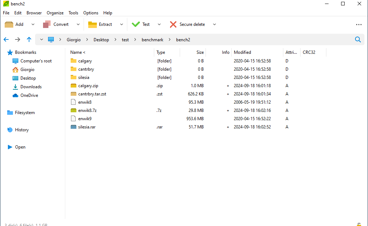
Task: Expand the chevron after benchmark in breadcrumb
Action: click(x=169, y=40)
